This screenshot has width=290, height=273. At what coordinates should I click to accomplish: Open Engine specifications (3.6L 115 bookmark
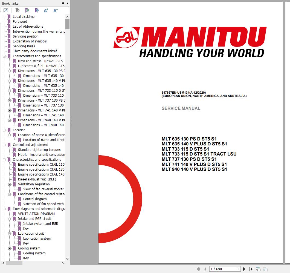point(41,164)
